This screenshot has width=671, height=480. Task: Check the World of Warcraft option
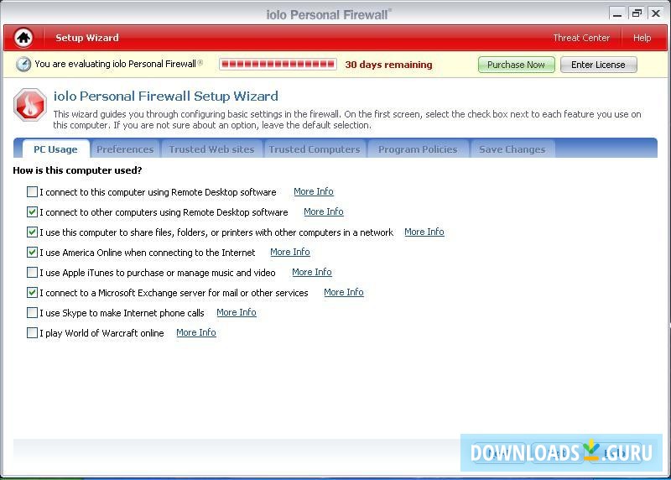point(32,332)
